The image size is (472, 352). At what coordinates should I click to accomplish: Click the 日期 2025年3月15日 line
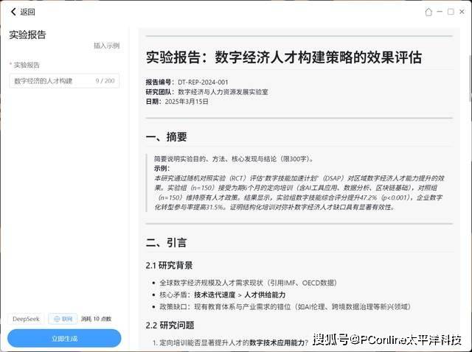coord(177,102)
